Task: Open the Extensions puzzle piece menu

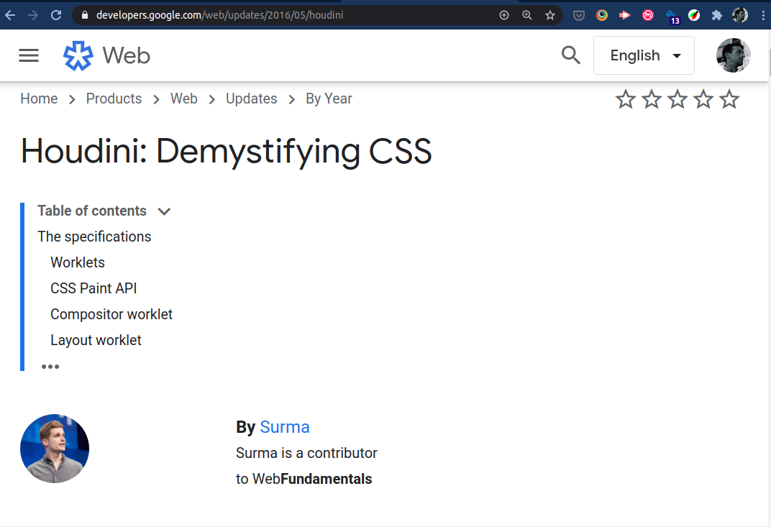Action: tap(717, 15)
